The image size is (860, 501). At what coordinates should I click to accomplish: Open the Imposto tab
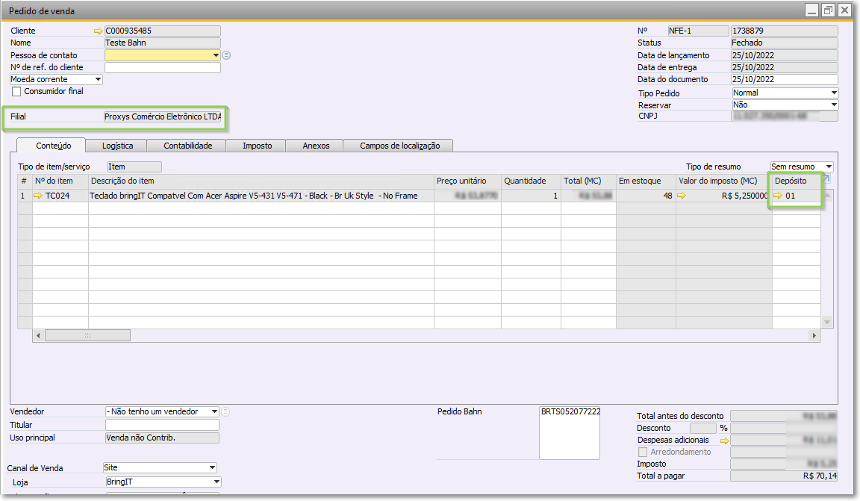[258, 146]
